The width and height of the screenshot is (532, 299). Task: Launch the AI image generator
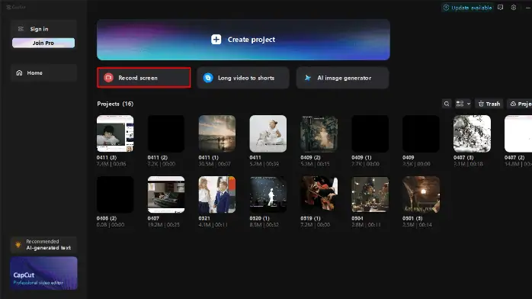(342, 78)
